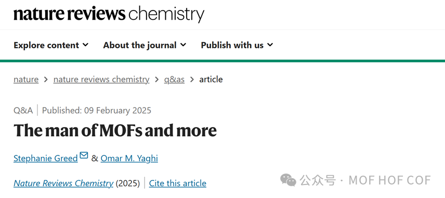Navigate to the q&as breadcrumb link
This screenshot has height=198, width=445.
tap(174, 80)
